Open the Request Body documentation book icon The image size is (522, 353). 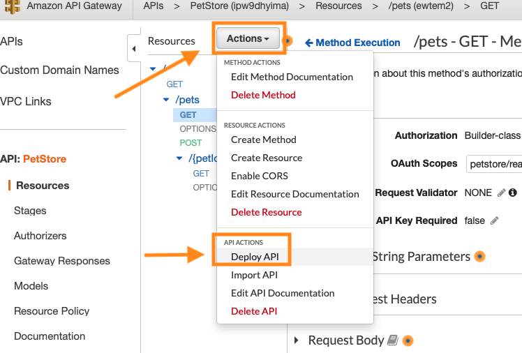393,340
